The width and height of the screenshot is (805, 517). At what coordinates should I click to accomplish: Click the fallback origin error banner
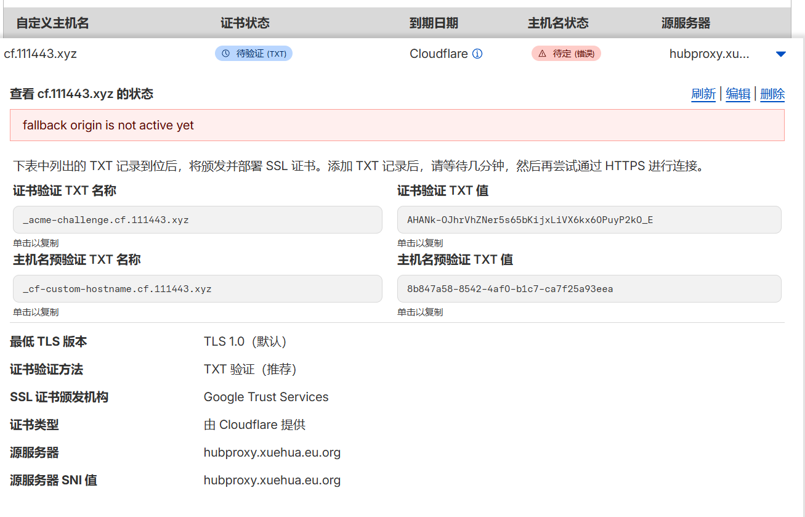(397, 125)
